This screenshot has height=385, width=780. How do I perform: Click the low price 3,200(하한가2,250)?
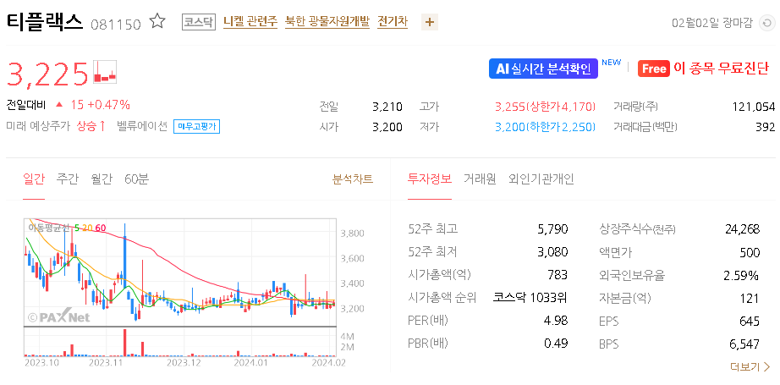[x=545, y=127]
